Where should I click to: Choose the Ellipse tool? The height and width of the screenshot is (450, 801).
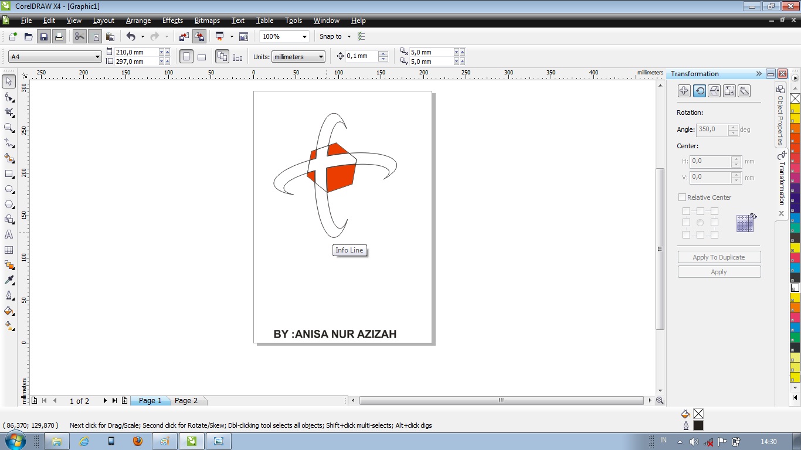(8, 189)
